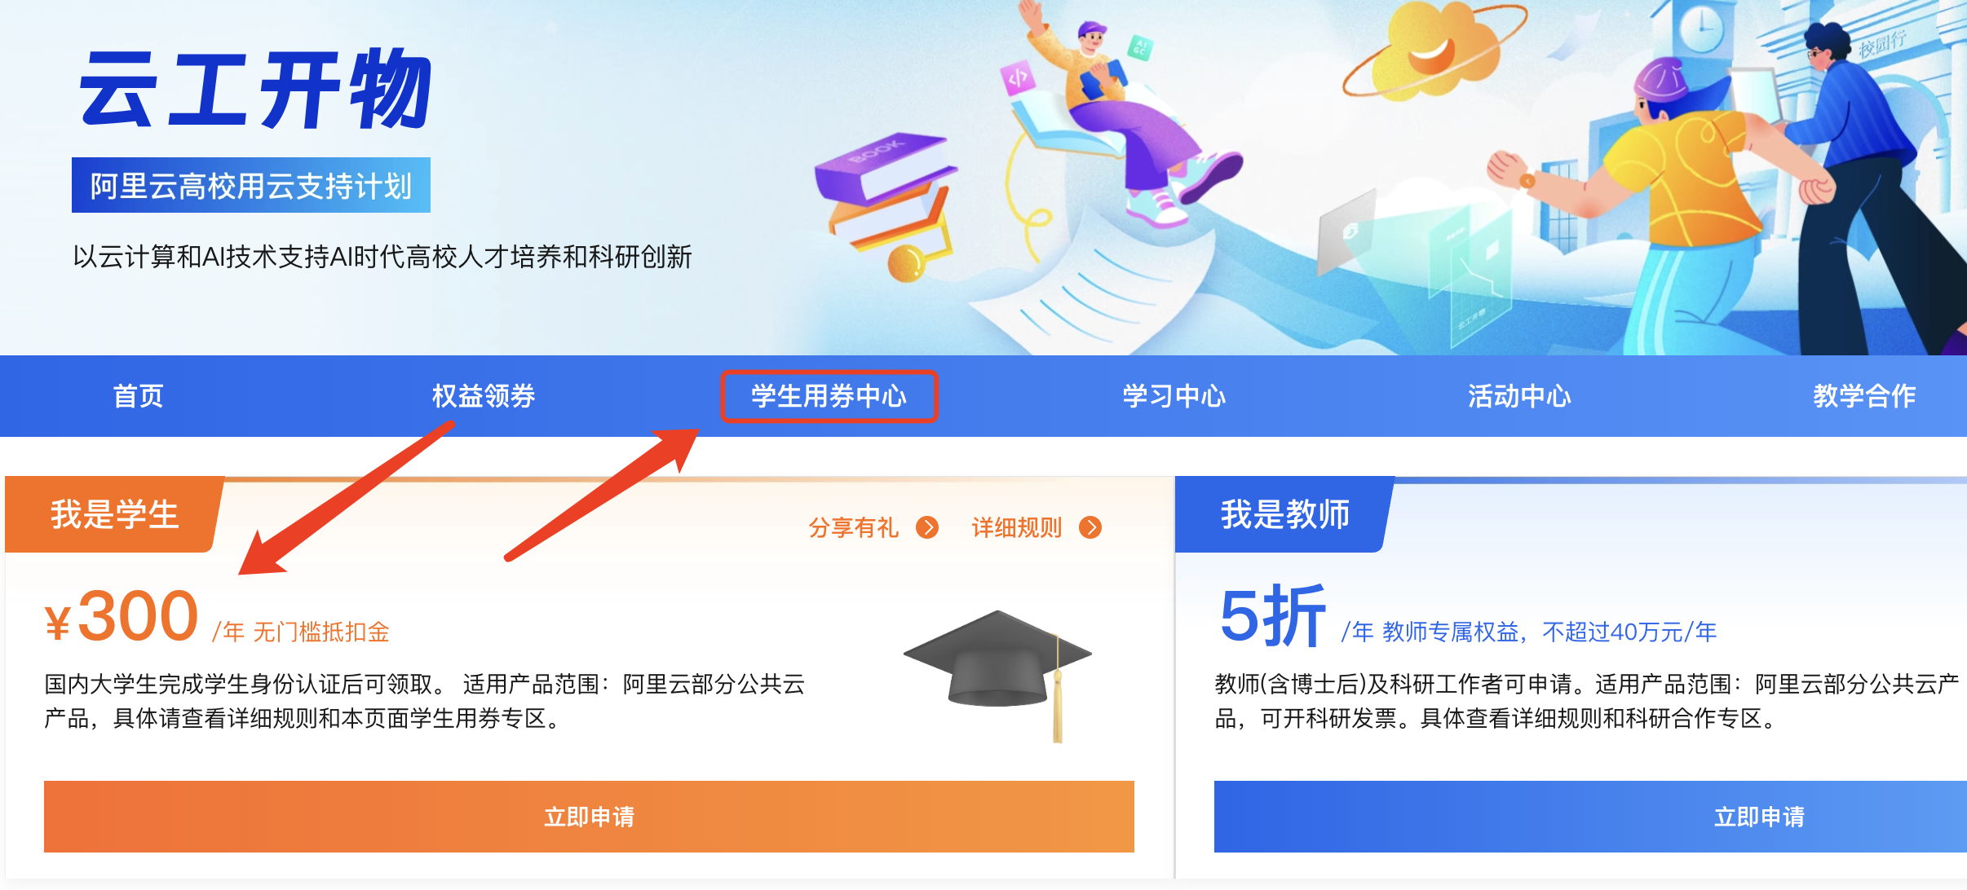
Task: Click the arrow icon beside 分享有礼
Action: pos(927,527)
